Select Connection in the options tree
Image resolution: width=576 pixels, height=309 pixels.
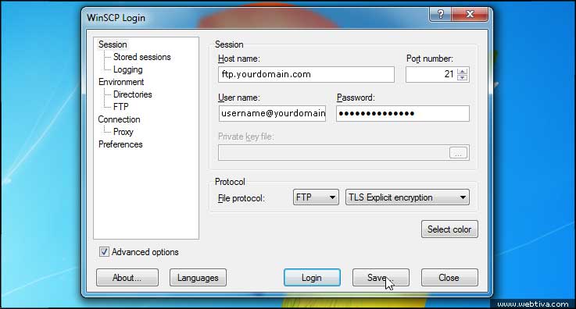[x=119, y=119]
